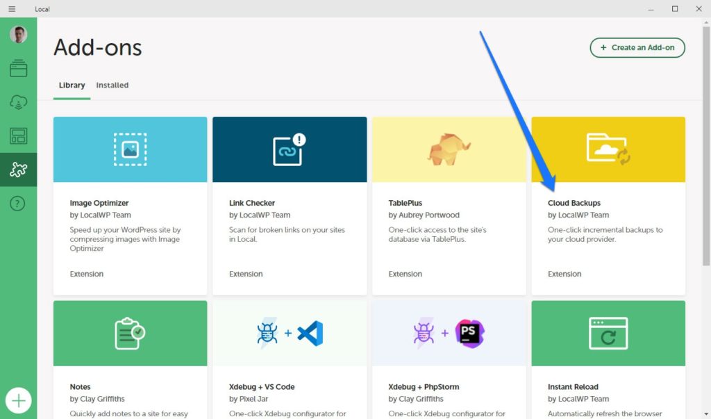Click the add new site plus button
The image size is (711, 419).
pos(19,401)
